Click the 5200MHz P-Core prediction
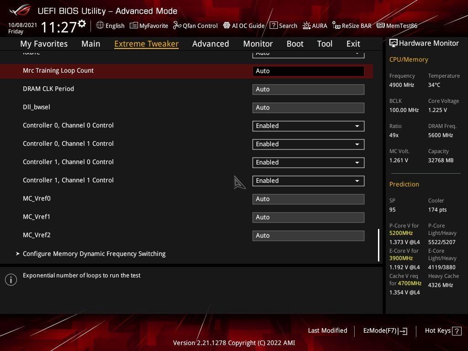The width and height of the screenshot is (468, 351). click(401, 233)
